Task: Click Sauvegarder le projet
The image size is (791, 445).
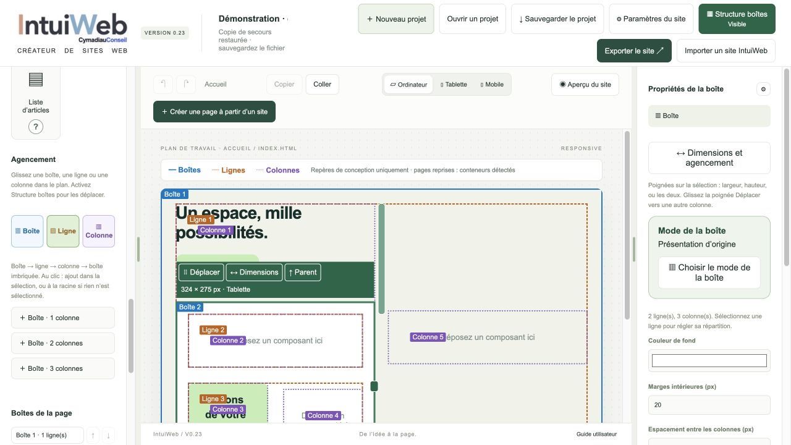Action: click(557, 19)
